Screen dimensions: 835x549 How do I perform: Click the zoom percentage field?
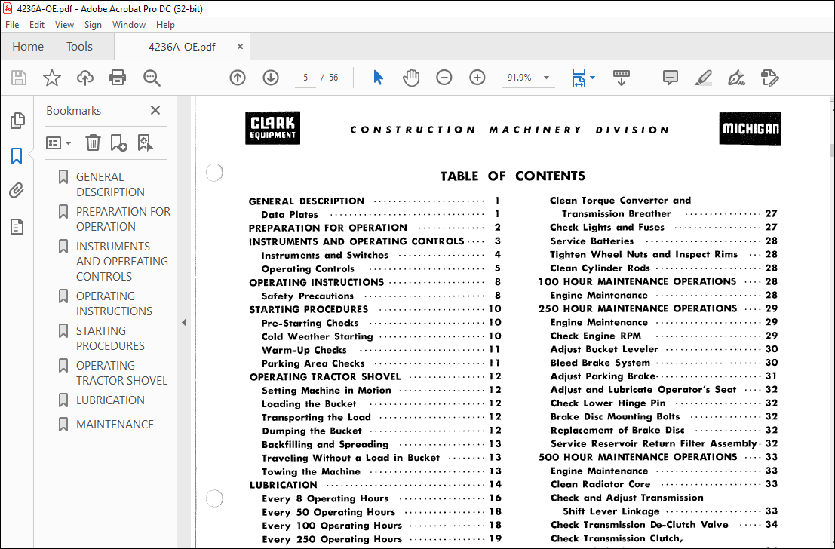tap(519, 78)
